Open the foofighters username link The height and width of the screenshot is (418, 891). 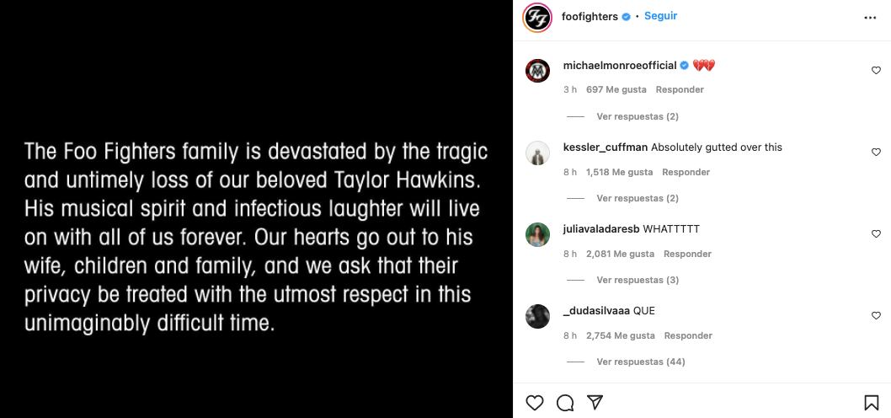coord(590,17)
